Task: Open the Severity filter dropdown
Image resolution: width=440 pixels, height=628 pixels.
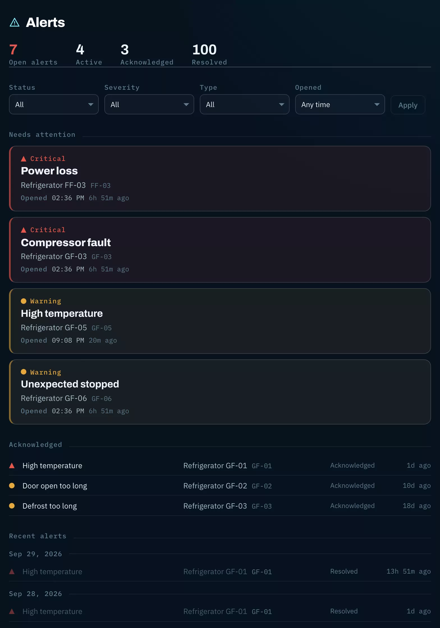Action: pyautogui.click(x=149, y=104)
